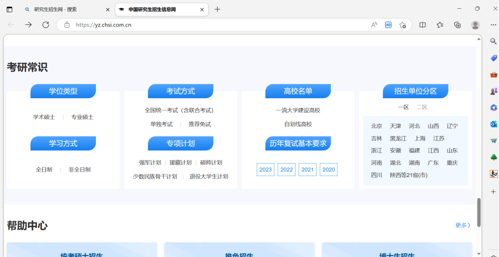Click the Tab actions menu icon
Image resolution: width=499 pixels, height=257 pixels.
(x=10, y=10)
